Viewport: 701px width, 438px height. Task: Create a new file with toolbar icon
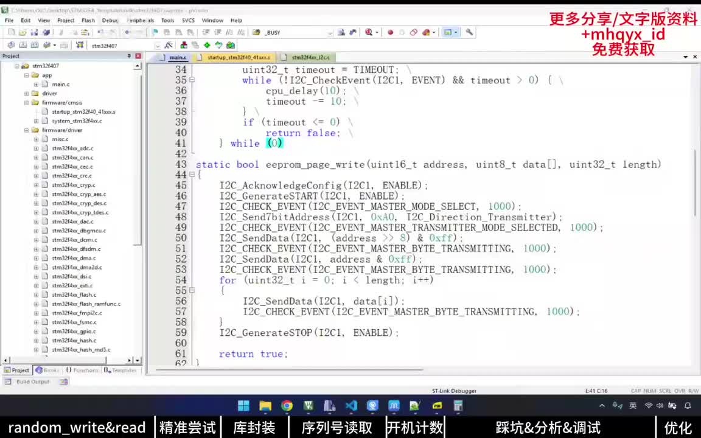(12, 32)
